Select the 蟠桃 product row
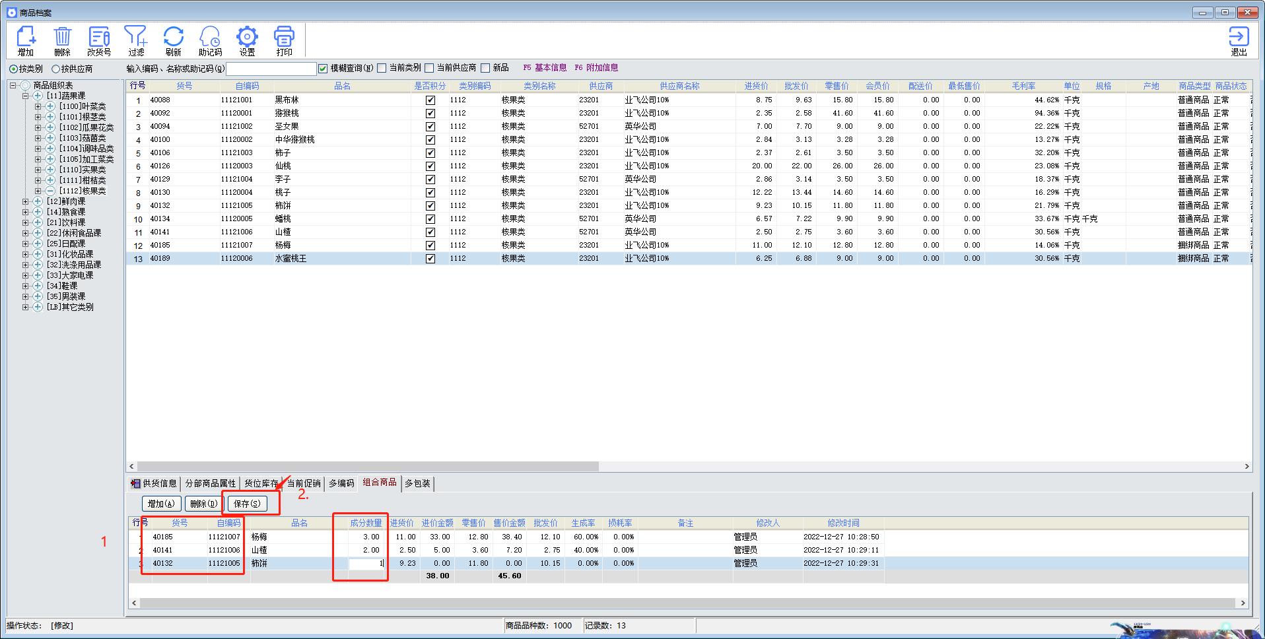The width and height of the screenshot is (1265, 639). [x=689, y=219]
